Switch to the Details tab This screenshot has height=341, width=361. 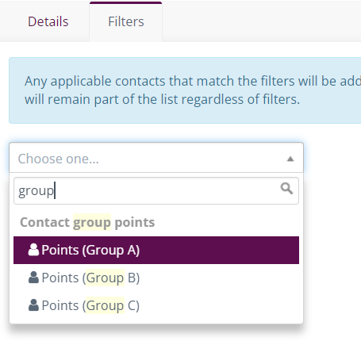(x=48, y=21)
